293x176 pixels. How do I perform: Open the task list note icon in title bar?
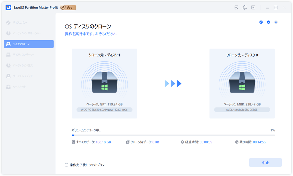236,7
